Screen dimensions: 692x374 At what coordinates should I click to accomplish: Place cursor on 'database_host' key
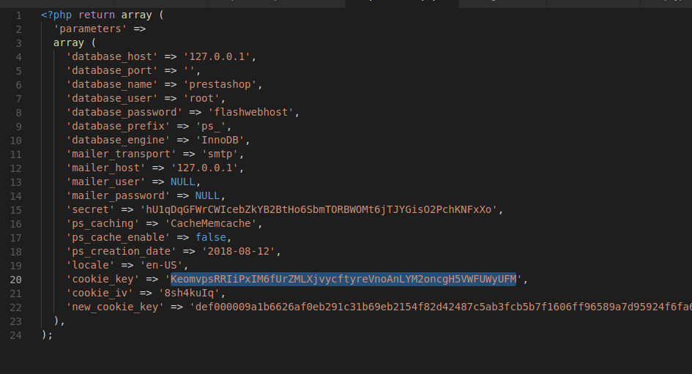pyautogui.click(x=112, y=56)
